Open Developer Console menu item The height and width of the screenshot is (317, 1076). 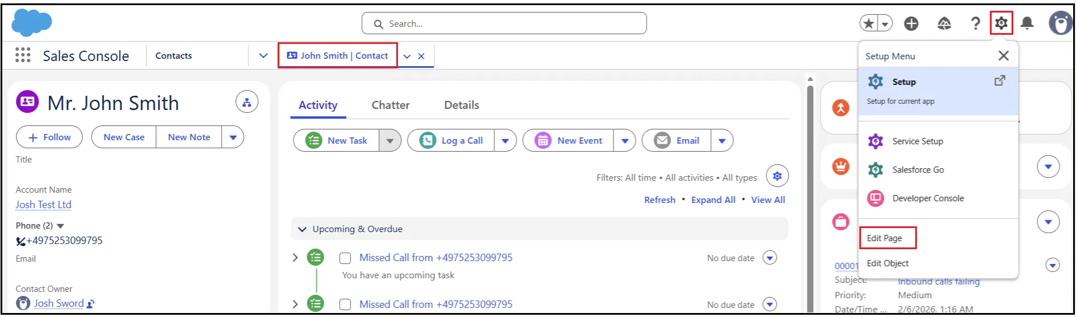[x=939, y=198]
